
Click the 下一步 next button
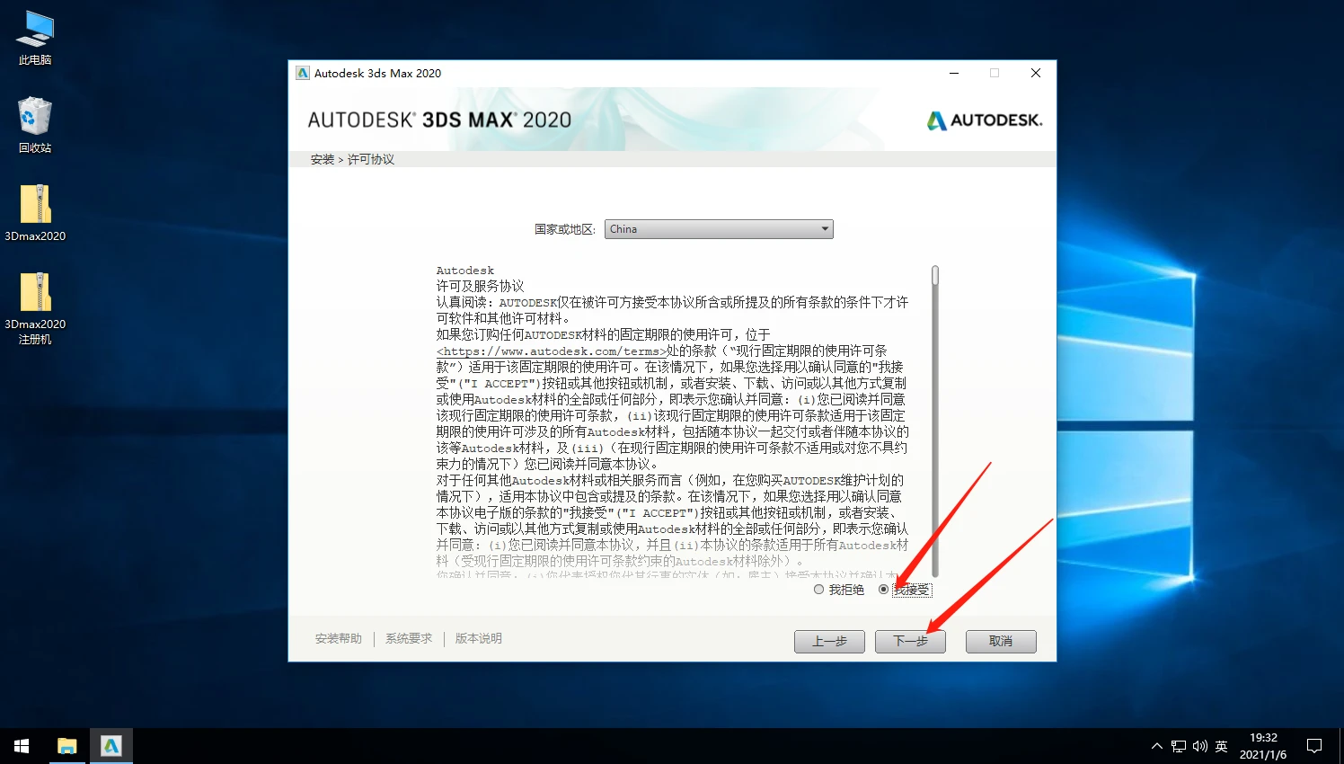click(x=910, y=641)
